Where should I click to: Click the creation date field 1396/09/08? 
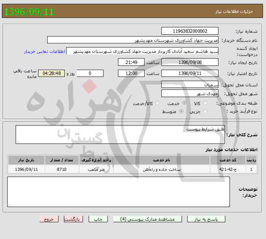tap(190, 62)
